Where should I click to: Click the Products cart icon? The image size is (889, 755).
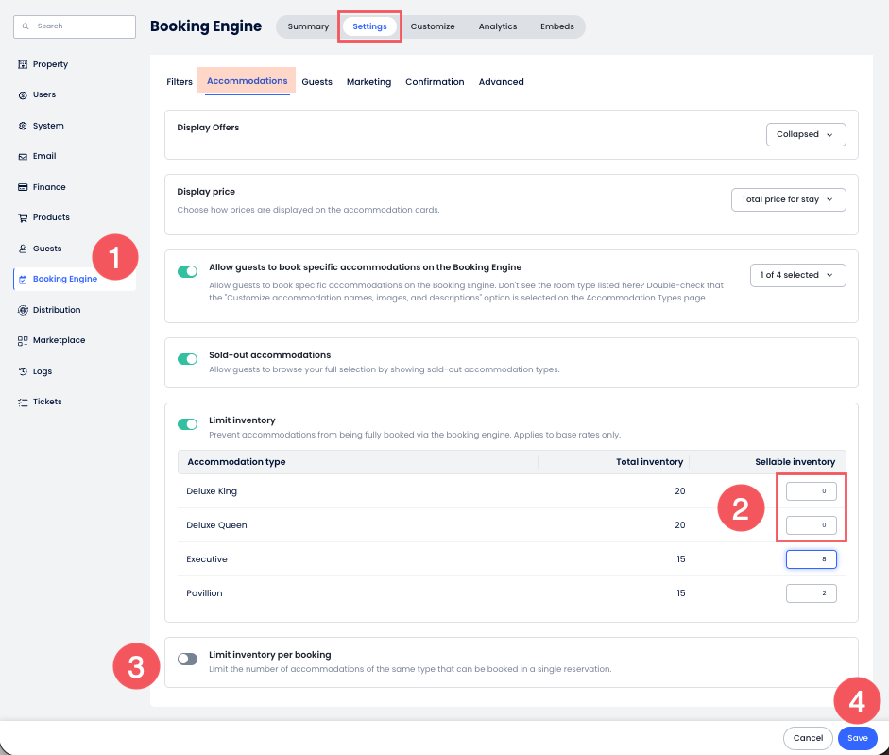click(23, 217)
